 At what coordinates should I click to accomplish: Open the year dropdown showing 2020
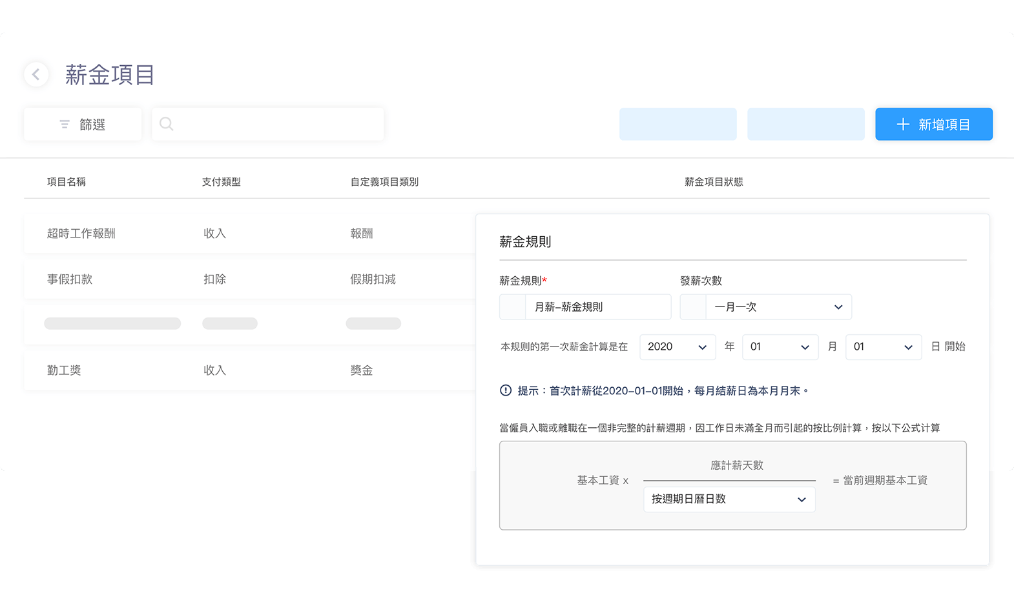tap(678, 347)
